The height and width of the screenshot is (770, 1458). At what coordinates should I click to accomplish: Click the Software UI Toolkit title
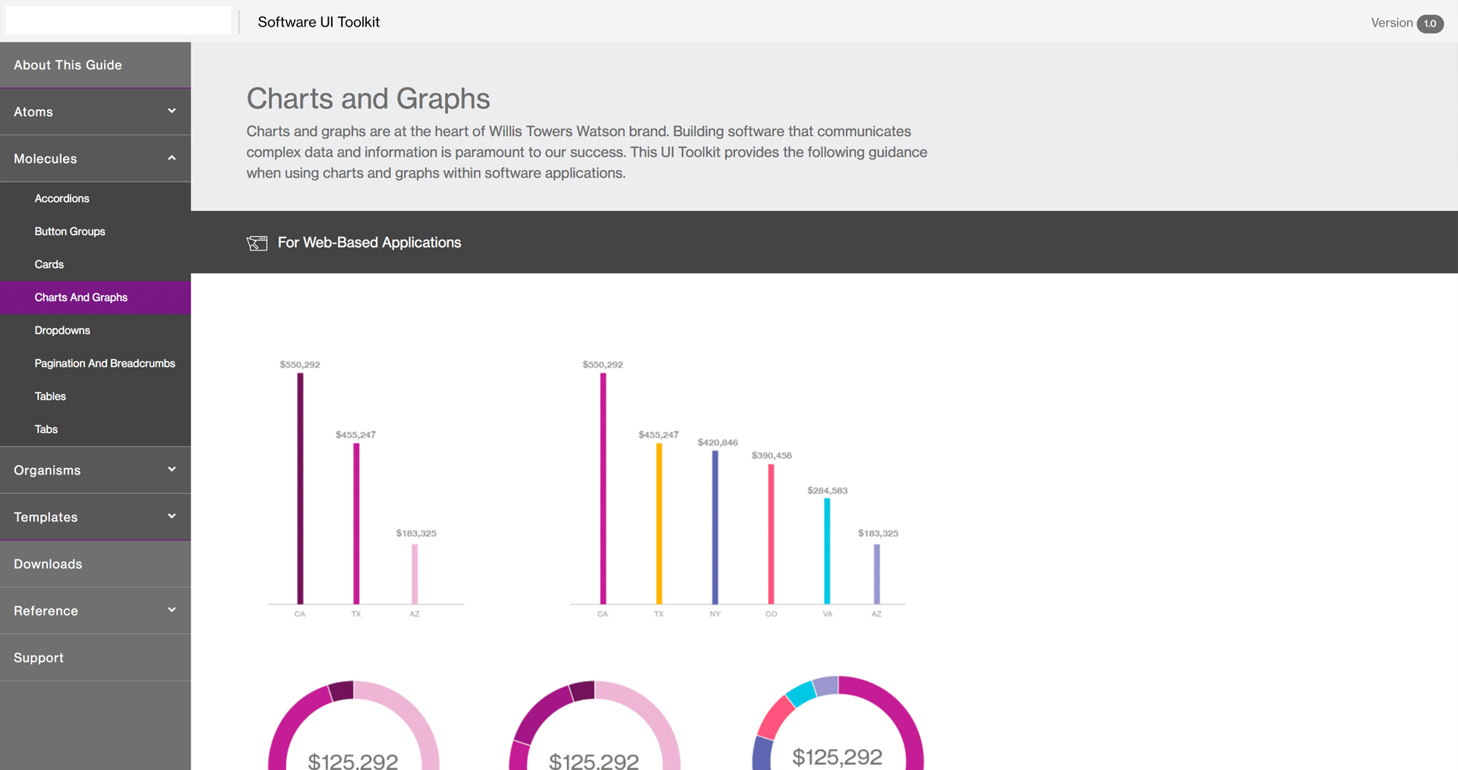click(x=318, y=22)
